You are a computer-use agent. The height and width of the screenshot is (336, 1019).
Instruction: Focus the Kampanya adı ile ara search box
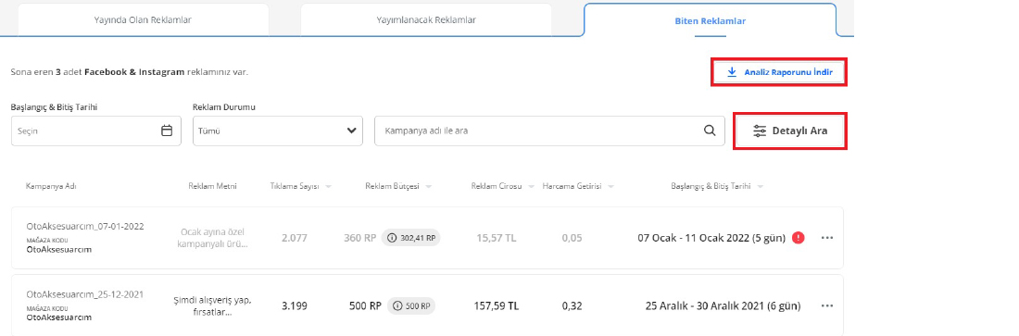549,131
